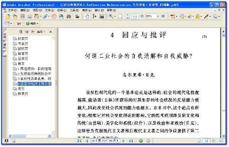Save the document with the floppy disk icon
This screenshot has width=229, height=147.
23,16
